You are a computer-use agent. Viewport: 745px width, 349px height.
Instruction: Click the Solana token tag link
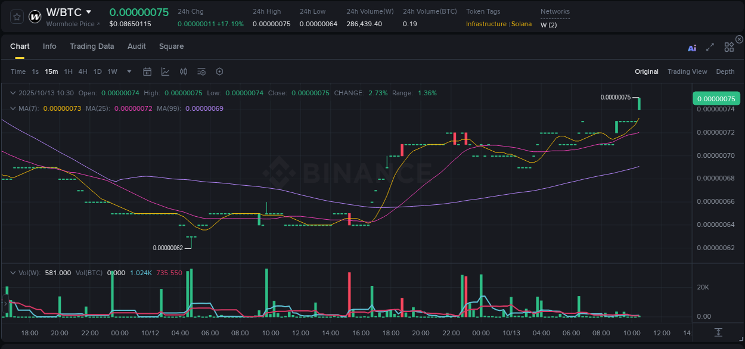pyautogui.click(x=521, y=24)
